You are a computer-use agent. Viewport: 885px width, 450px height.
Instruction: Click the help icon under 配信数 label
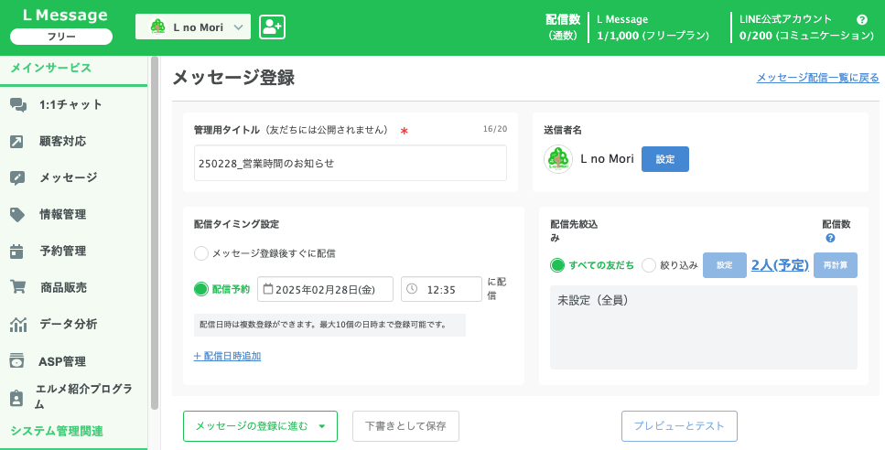click(830, 239)
